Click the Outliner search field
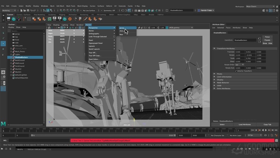 click(x=28, y=31)
